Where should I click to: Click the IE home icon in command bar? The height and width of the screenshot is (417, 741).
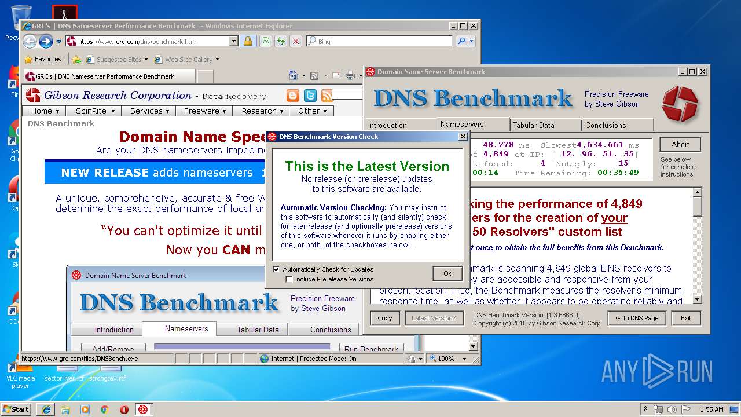(x=293, y=75)
